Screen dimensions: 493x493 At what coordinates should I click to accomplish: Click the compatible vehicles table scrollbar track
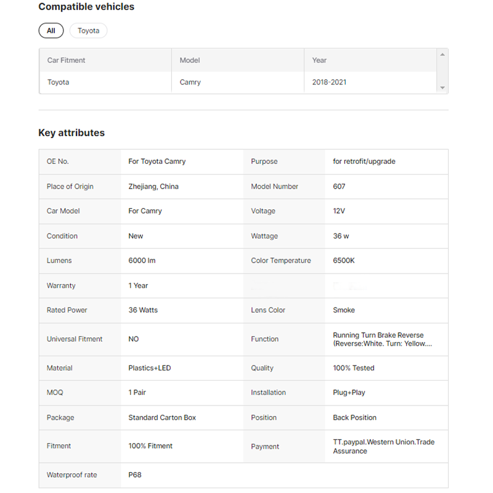pyautogui.click(x=442, y=71)
